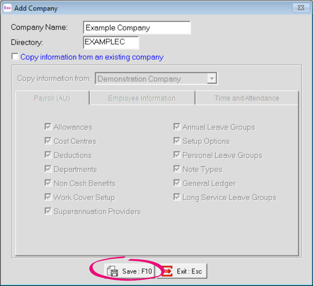
Task: Toggle the Personal Leave Groups checkbox
Action: tap(177, 155)
